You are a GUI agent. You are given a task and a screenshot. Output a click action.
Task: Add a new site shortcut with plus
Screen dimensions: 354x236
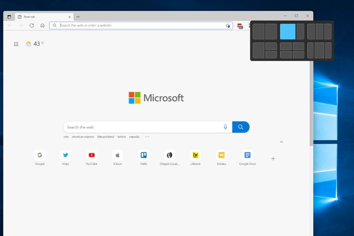(x=273, y=159)
